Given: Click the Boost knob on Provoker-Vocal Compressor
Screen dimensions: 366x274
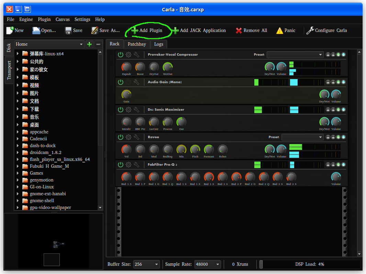Looking at the screenshot, I should pyautogui.click(x=140, y=67).
